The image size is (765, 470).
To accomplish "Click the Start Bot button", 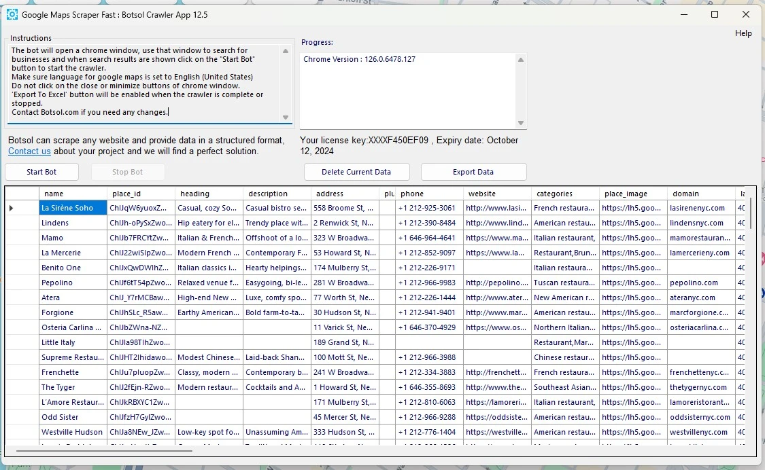I will (41, 172).
